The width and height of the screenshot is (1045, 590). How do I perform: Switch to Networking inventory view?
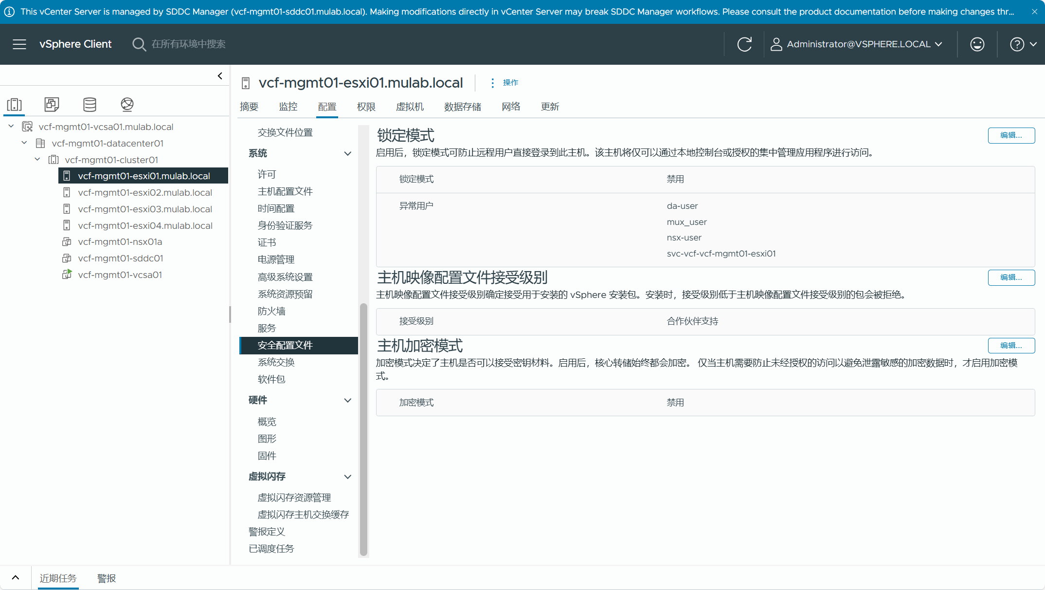click(127, 104)
